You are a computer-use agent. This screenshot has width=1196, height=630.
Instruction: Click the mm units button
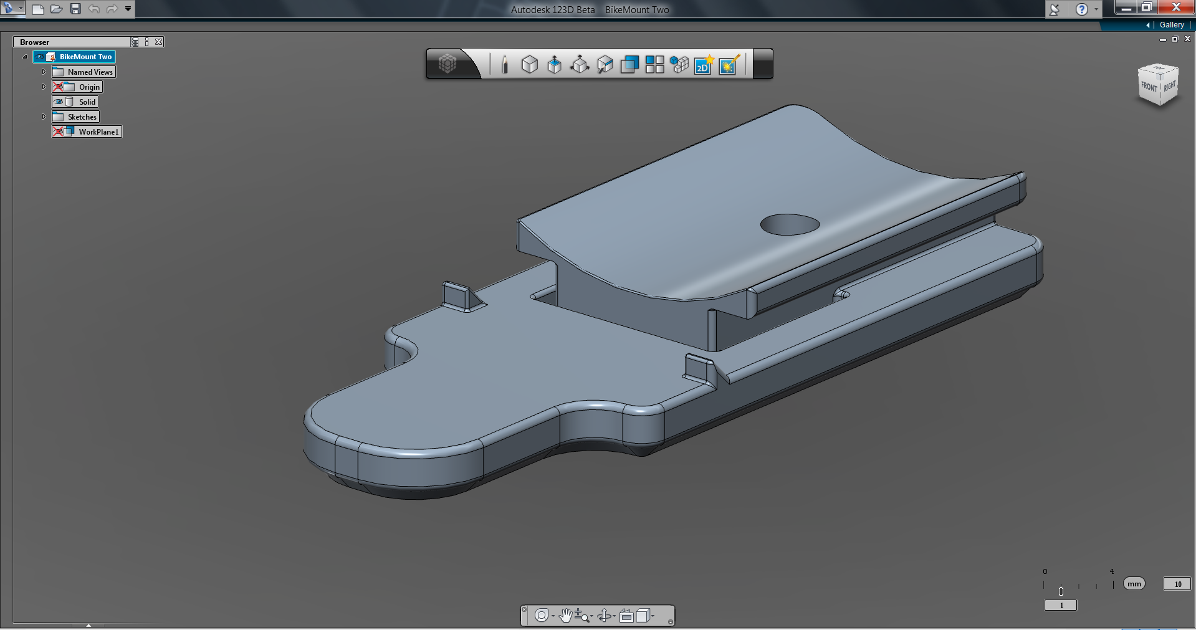[x=1134, y=584]
